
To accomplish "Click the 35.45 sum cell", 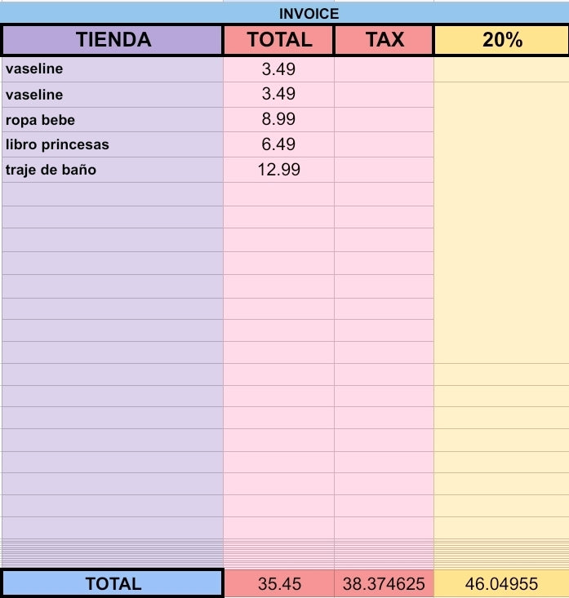I will [x=279, y=583].
